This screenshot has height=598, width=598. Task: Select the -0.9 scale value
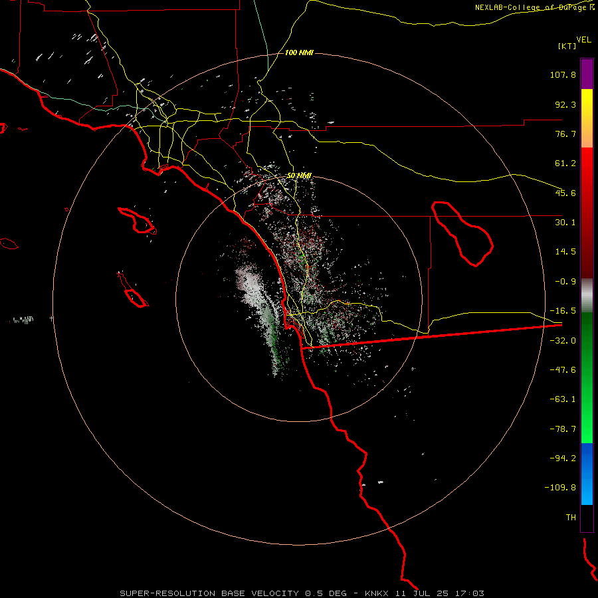click(x=565, y=282)
